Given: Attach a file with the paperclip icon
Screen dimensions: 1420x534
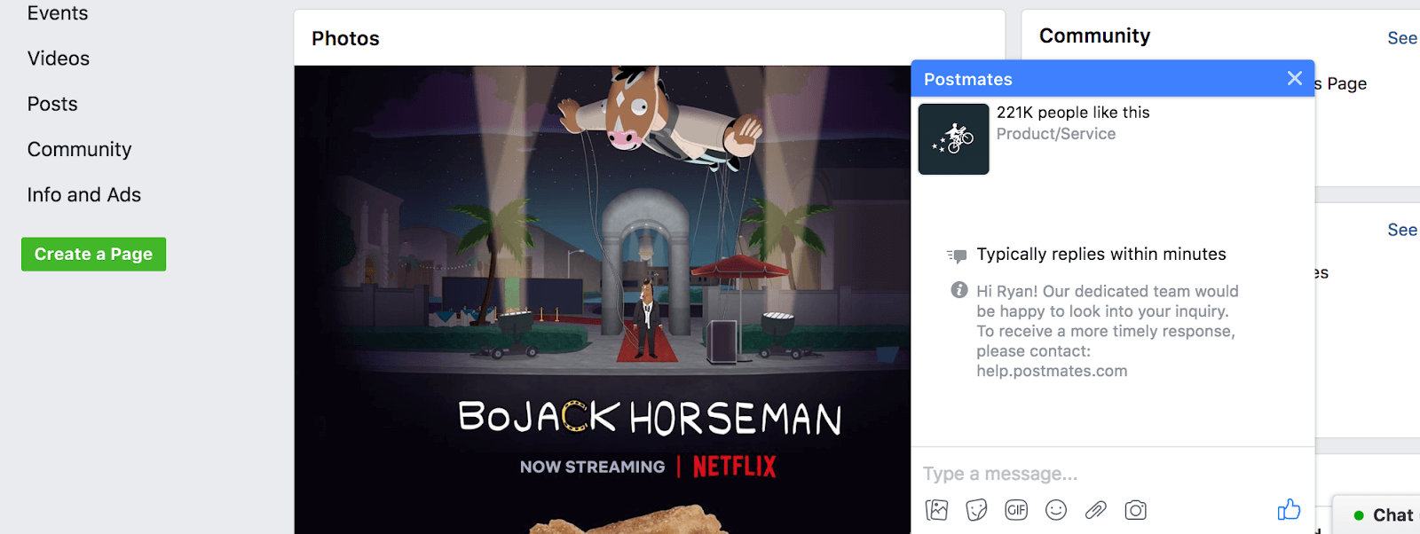Looking at the screenshot, I should (x=1096, y=510).
